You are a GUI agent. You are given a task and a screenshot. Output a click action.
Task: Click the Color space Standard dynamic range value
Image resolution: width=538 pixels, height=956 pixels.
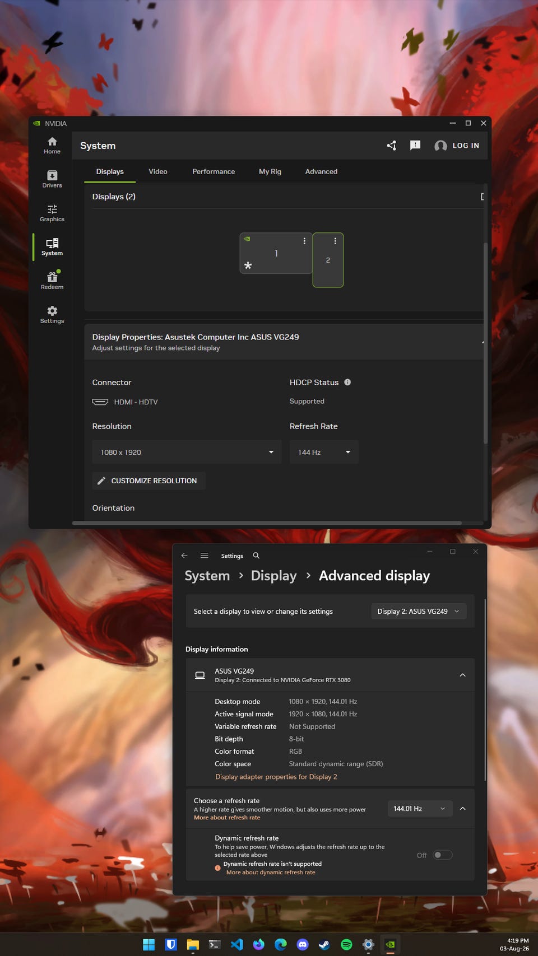click(x=336, y=764)
